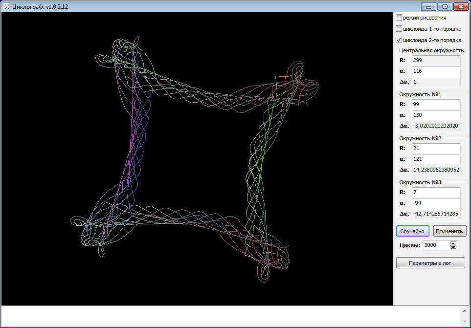Click Окружность №3 α field showing -94

coord(436,203)
